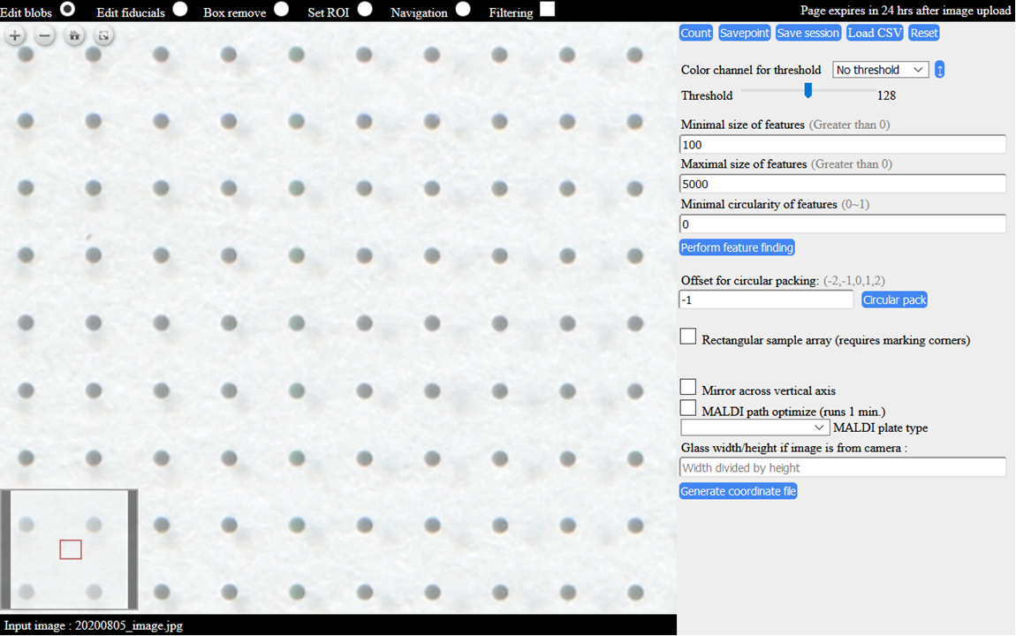Click the page expiry notice text

[x=906, y=11]
